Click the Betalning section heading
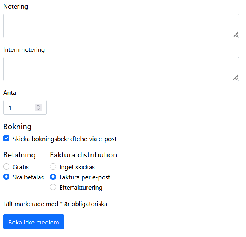This screenshot has width=246, height=237. 20,155
